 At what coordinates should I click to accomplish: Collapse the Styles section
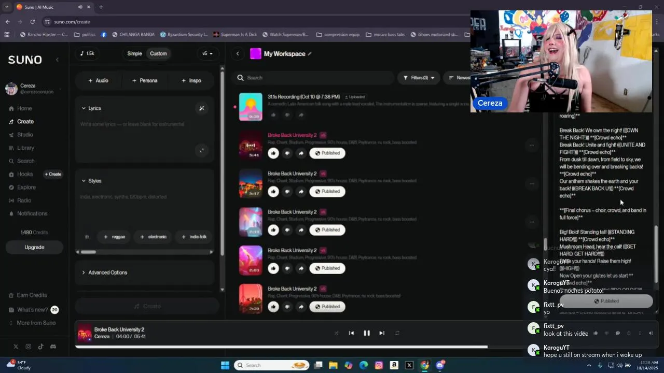[x=91, y=181]
